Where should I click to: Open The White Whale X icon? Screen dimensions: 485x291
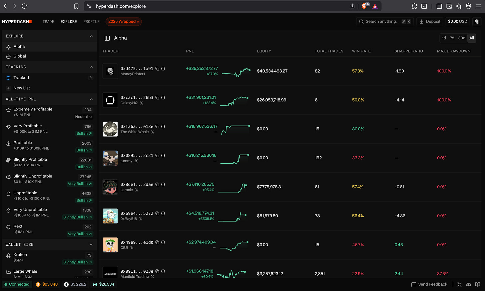153,132
